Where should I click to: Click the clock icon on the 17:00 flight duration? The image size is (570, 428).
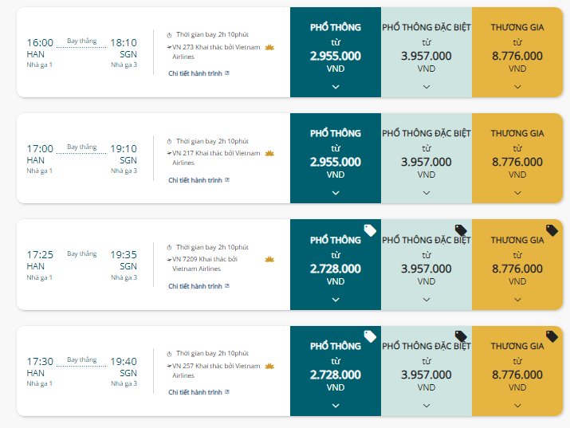(x=169, y=141)
